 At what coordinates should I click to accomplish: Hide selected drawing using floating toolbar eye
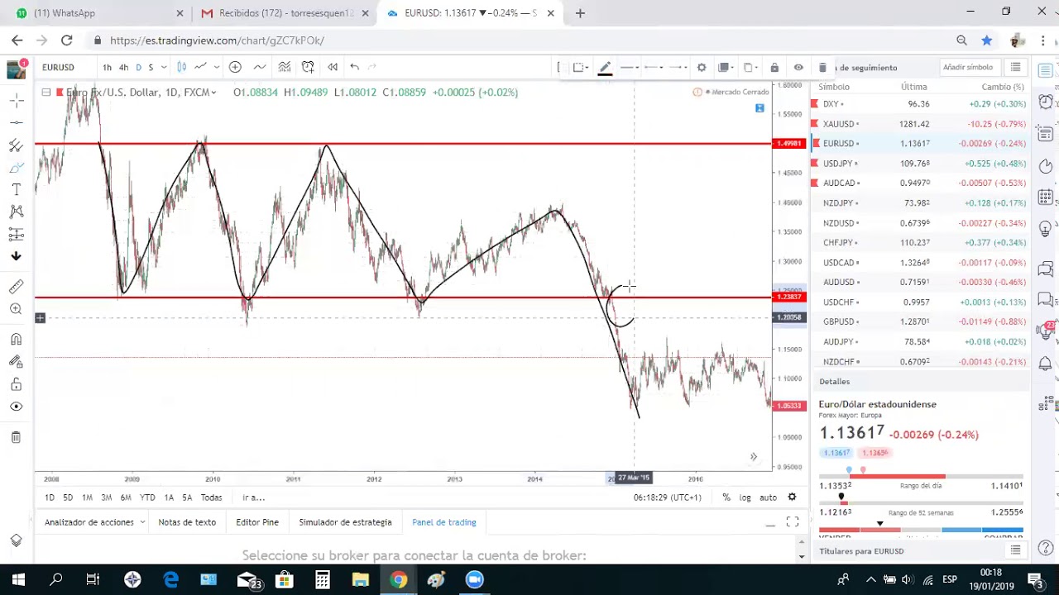tap(798, 68)
